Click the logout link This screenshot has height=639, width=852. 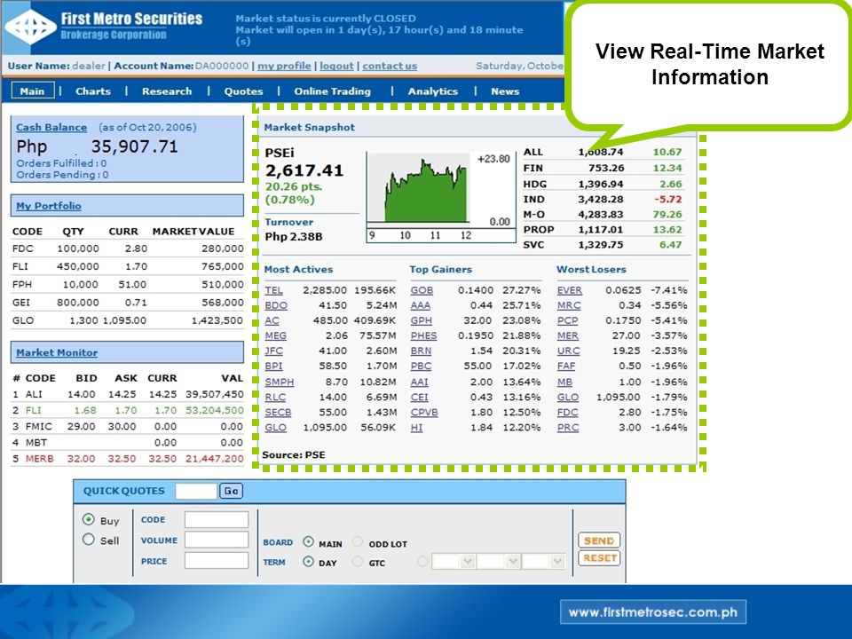(336, 66)
